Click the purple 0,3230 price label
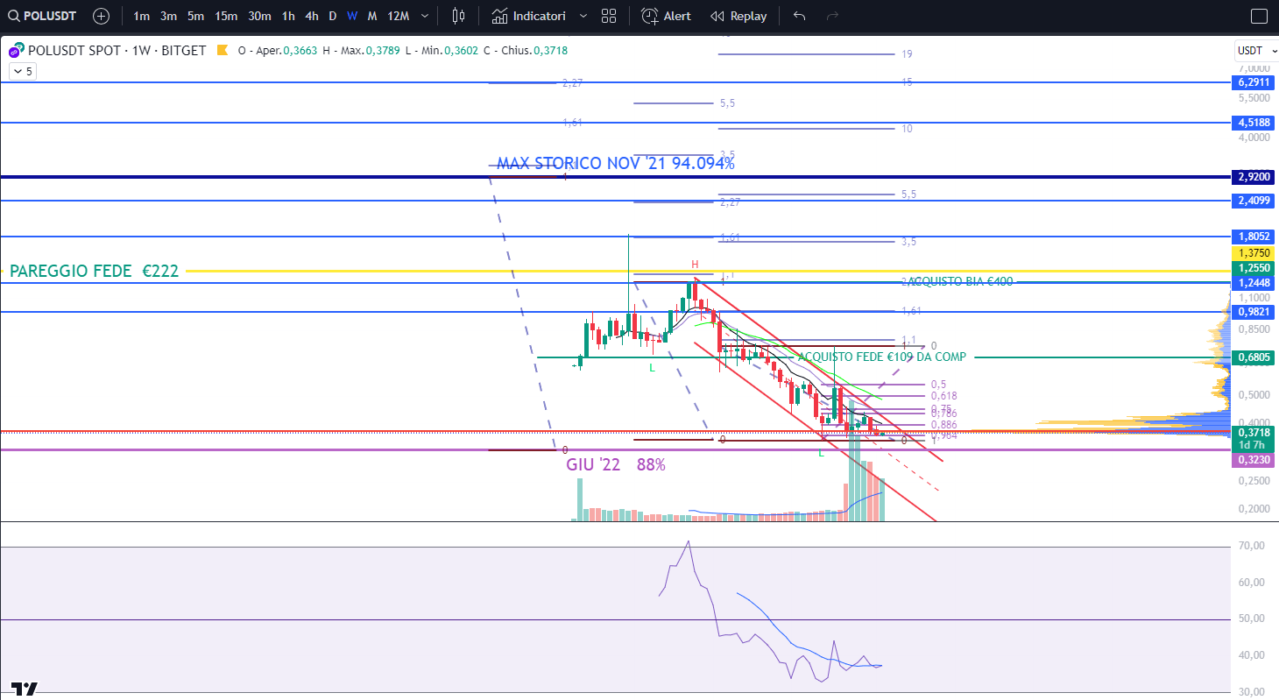This screenshot has height=700, width=1279. tap(1254, 460)
